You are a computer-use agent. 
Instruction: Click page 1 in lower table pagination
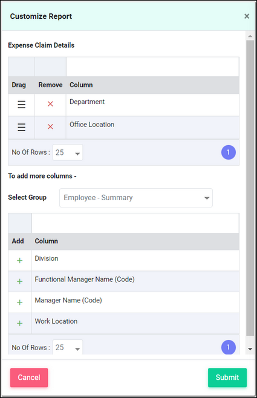[229, 347]
